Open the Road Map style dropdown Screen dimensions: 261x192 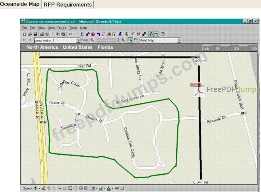pos(179,40)
